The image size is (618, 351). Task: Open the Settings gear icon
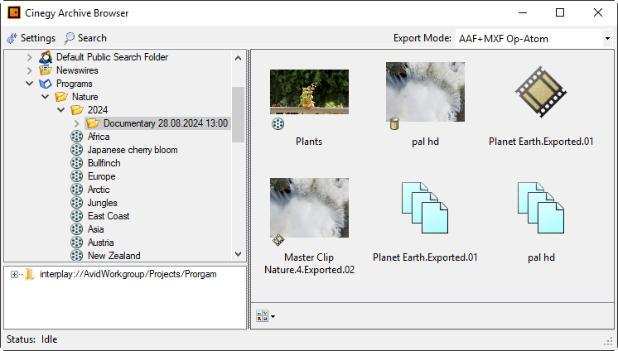tap(12, 38)
